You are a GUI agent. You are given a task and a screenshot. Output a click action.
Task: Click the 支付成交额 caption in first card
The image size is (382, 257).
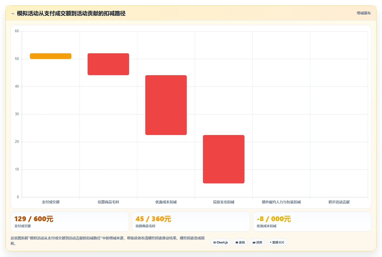23,226
